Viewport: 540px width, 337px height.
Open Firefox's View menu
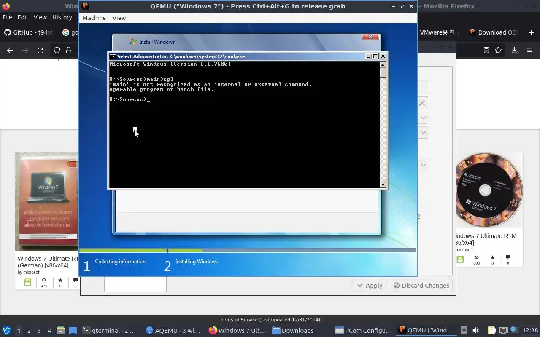40,17
